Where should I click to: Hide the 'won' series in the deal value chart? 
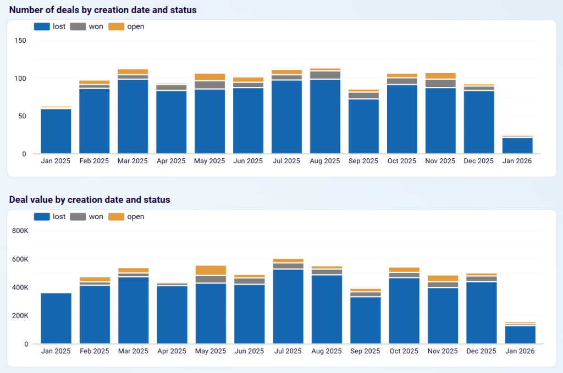click(x=78, y=216)
